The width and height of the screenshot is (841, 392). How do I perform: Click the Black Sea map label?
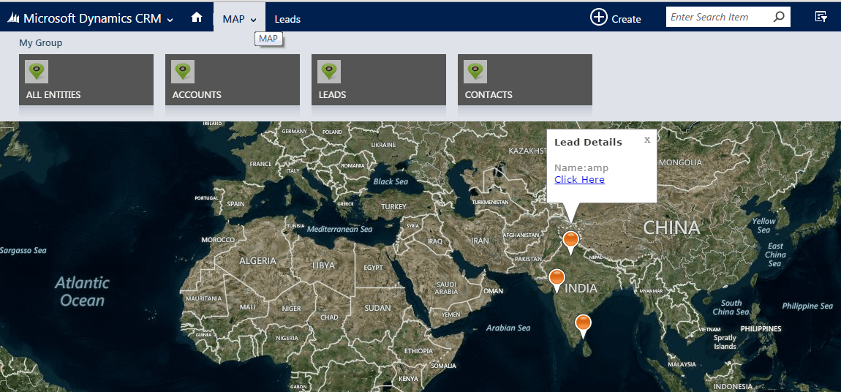coord(391,182)
